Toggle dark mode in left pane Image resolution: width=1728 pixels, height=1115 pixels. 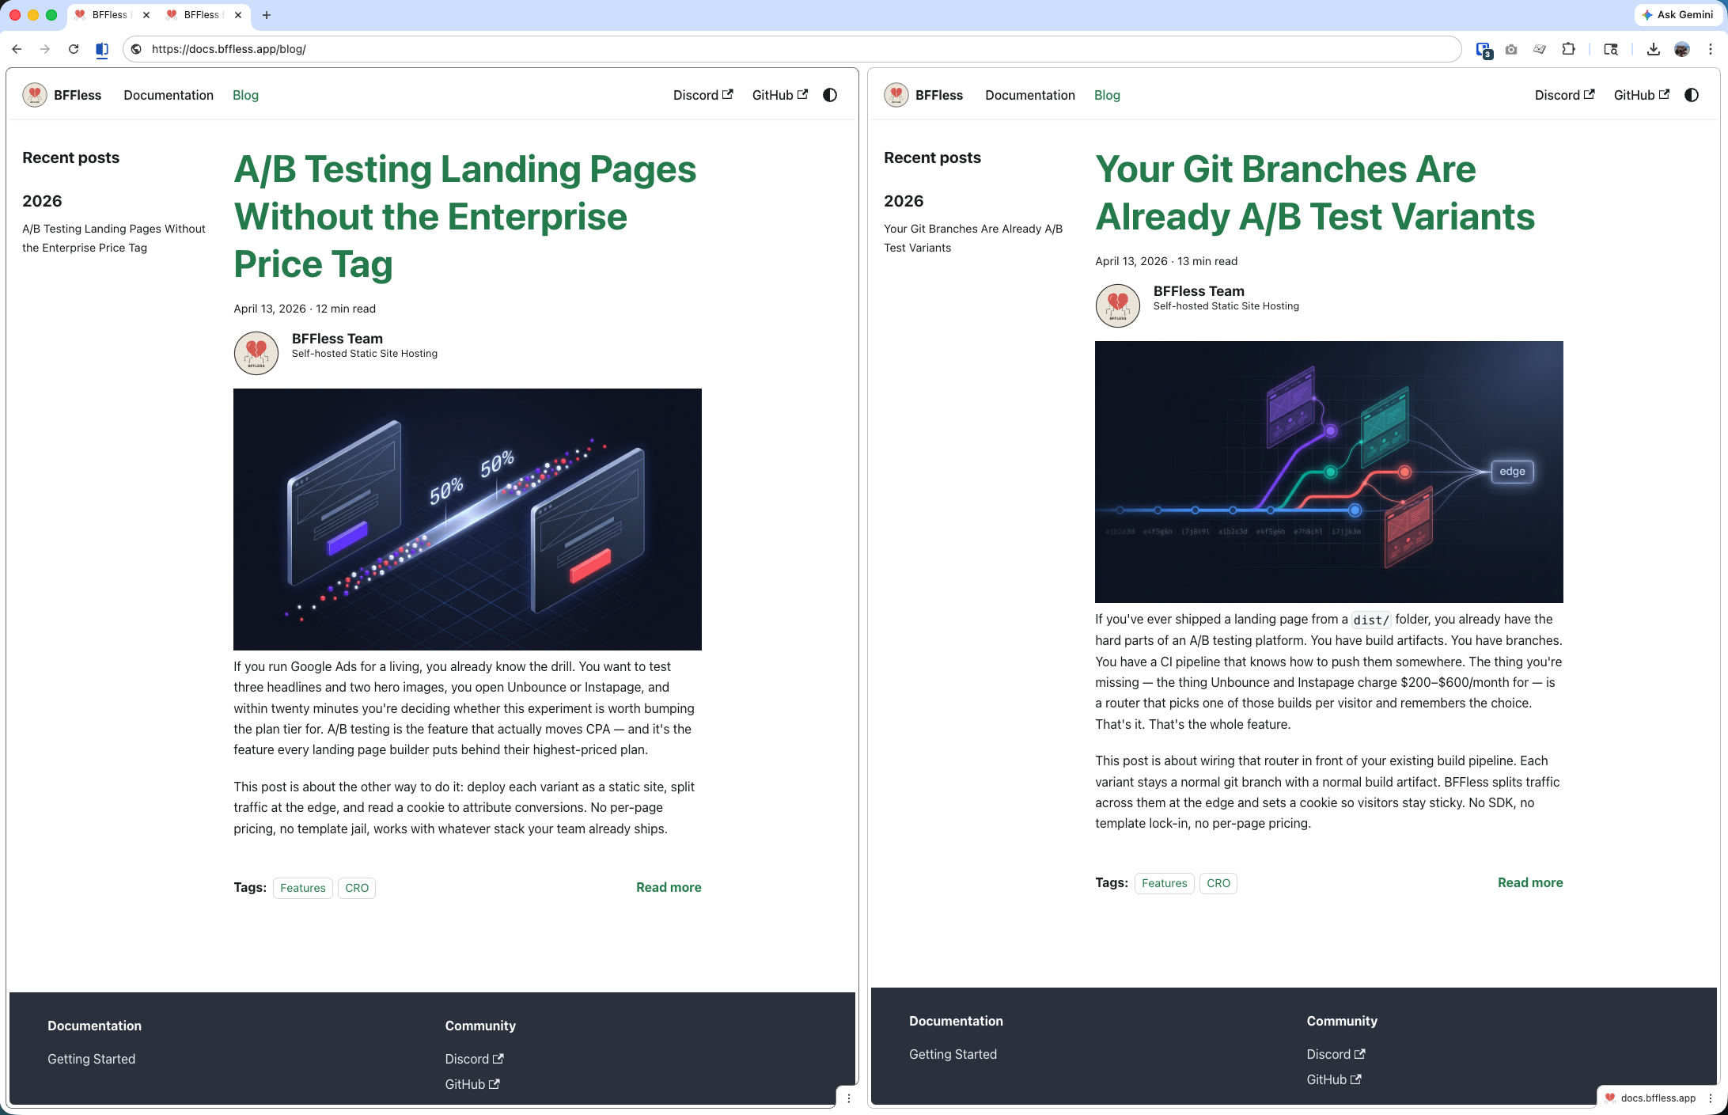click(830, 95)
